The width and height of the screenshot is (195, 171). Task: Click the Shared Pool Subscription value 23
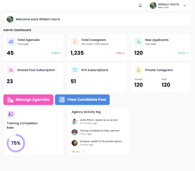tap(10, 81)
